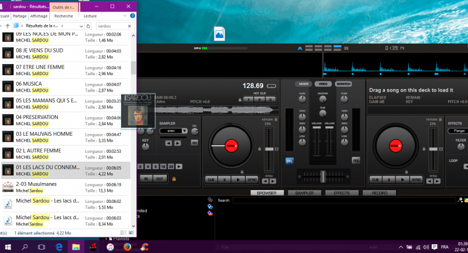Viewport: 468px width, 253px height.
Task: Reset left deck pitch button
Action: (276, 149)
